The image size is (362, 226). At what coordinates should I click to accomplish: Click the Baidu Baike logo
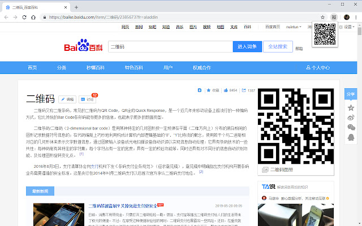(83, 45)
